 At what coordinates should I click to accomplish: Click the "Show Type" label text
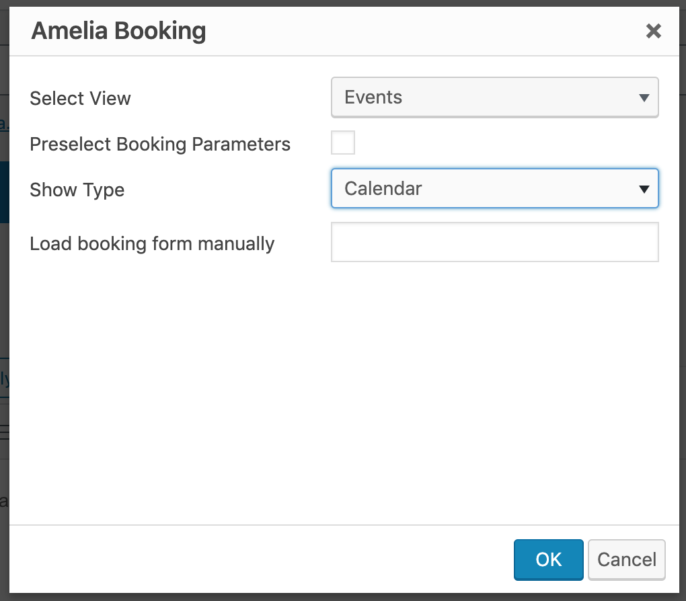(77, 190)
